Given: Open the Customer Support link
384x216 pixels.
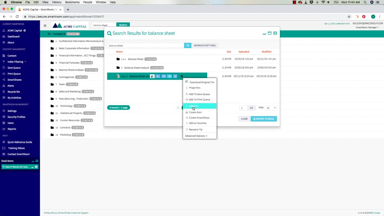Looking at the screenshot, I should pyautogui.click(x=80, y=213).
